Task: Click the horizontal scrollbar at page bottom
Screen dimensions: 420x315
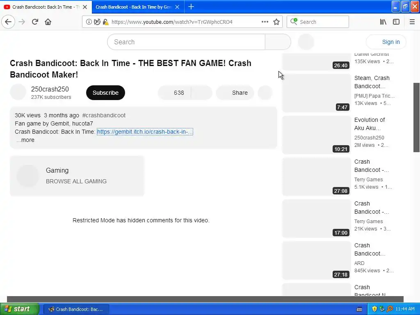Action: coord(205,299)
